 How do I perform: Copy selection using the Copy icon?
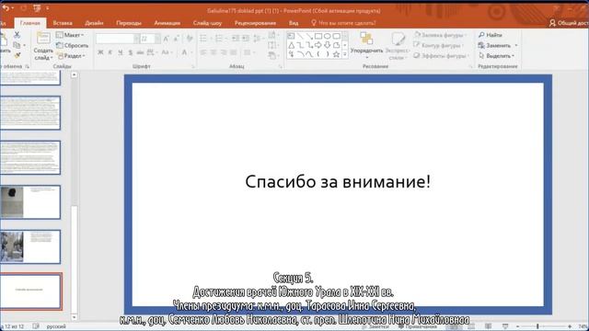(17, 45)
